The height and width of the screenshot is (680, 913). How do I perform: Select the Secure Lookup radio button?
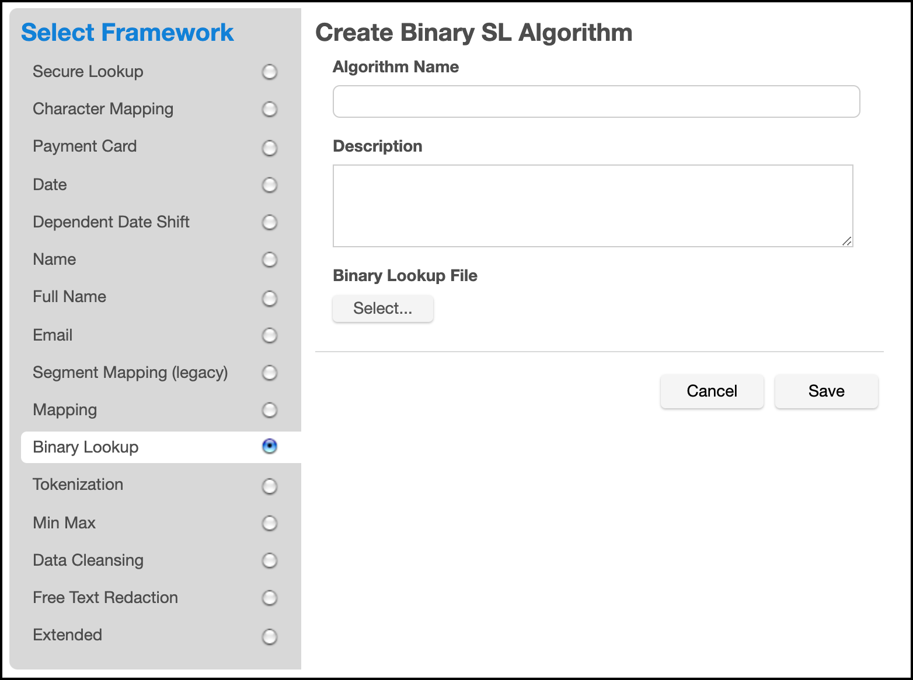269,72
